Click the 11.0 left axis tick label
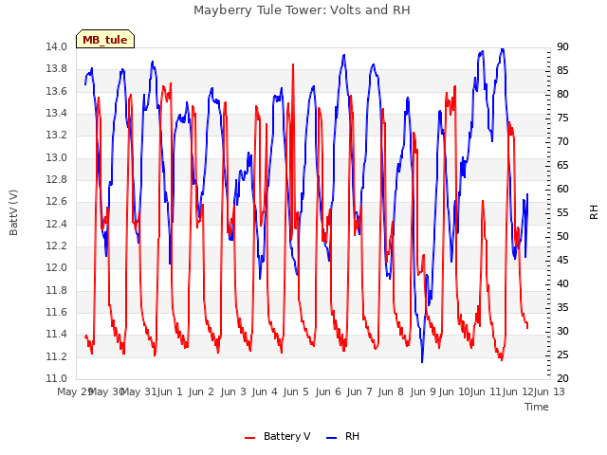Viewport: 607px width, 455px height. [56, 379]
